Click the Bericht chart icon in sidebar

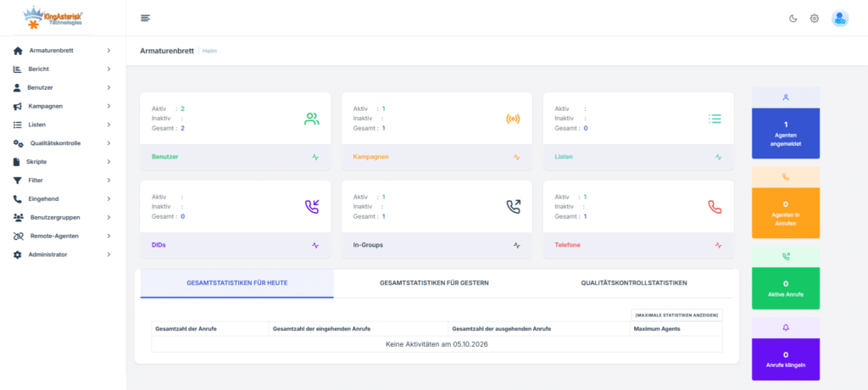tap(17, 70)
